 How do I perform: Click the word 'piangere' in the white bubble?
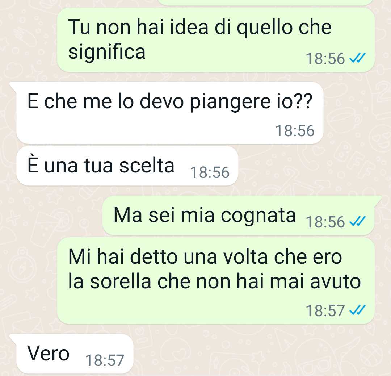230,102
